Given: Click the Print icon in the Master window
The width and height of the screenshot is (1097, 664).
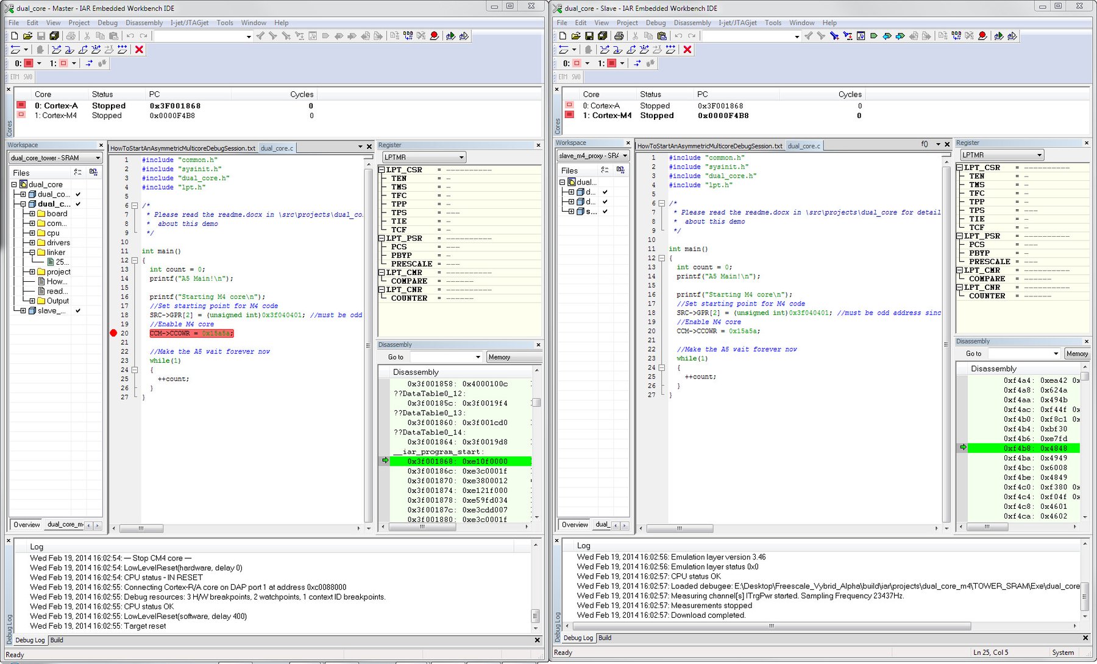Looking at the screenshot, I should click(71, 36).
